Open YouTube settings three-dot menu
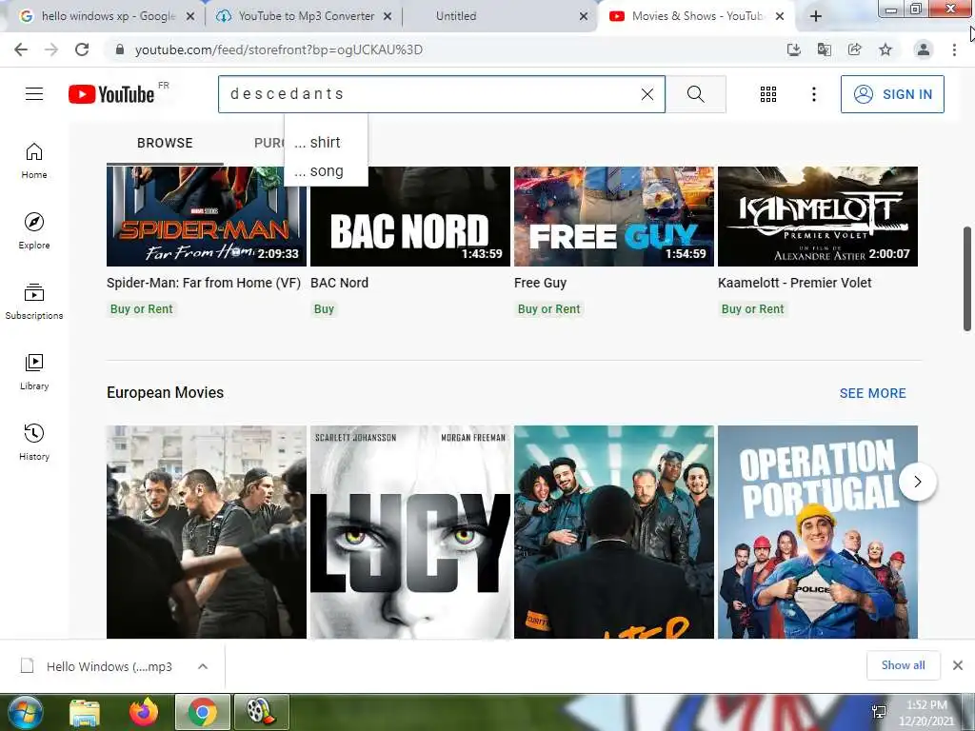975x731 pixels. [813, 94]
